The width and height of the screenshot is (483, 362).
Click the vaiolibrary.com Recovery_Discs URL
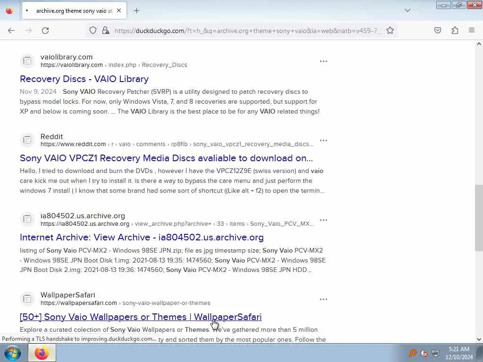(114, 65)
